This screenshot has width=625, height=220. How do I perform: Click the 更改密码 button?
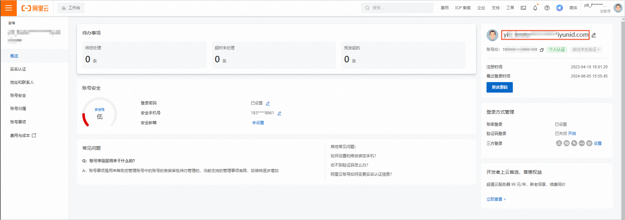click(500, 87)
